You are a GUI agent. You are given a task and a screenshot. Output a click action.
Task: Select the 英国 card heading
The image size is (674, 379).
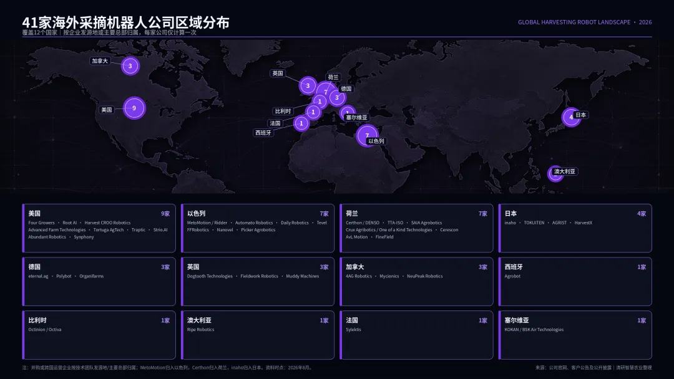(x=193, y=267)
